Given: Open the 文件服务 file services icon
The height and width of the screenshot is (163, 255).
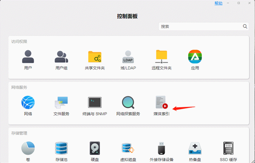Looking at the screenshot, I should pyautogui.click(x=61, y=102).
